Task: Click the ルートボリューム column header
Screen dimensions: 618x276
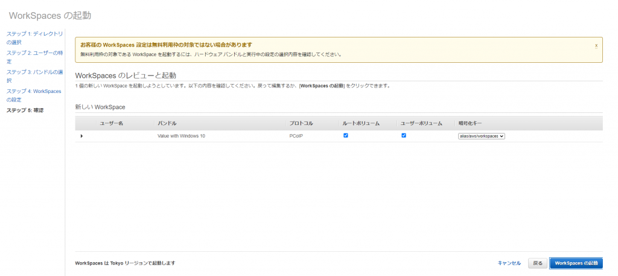Action: point(361,123)
